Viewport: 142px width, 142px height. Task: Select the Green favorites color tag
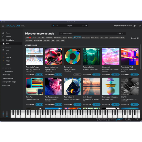pyautogui.click(x=8, y=64)
